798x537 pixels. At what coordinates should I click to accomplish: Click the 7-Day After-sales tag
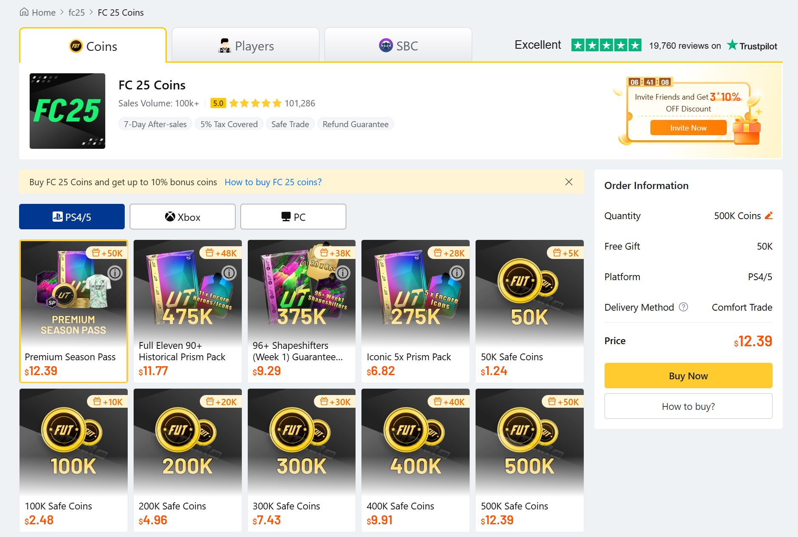[155, 124]
